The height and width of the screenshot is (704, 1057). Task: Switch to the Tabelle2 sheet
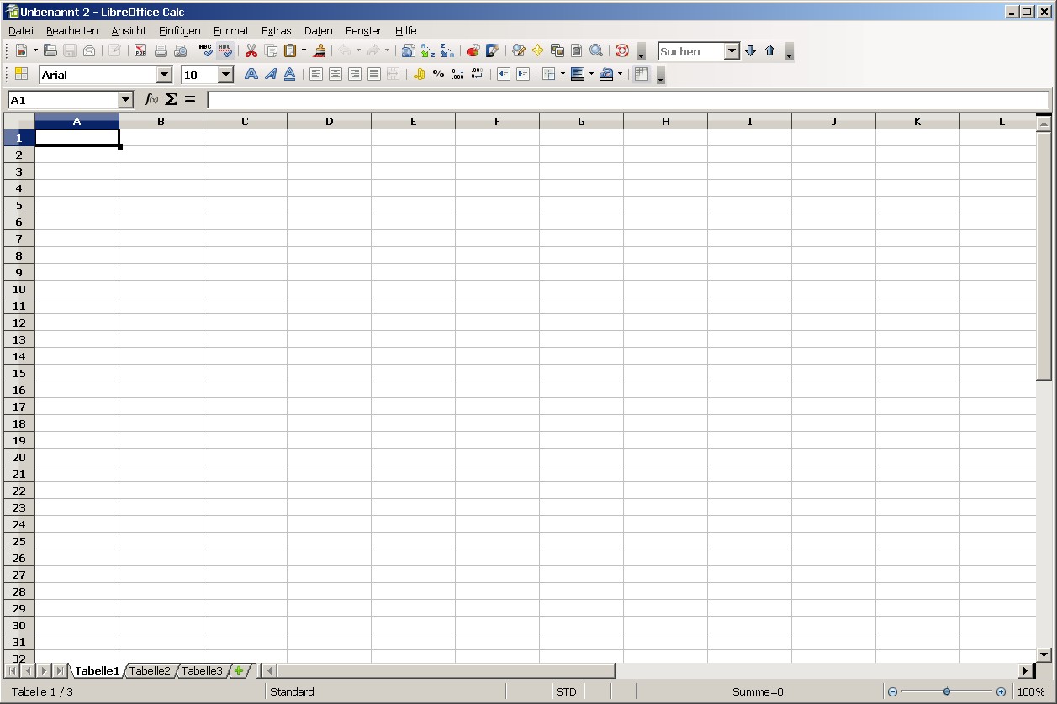coord(150,670)
